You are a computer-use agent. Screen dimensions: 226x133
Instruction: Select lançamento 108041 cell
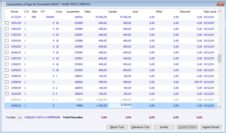click(x=79, y=76)
